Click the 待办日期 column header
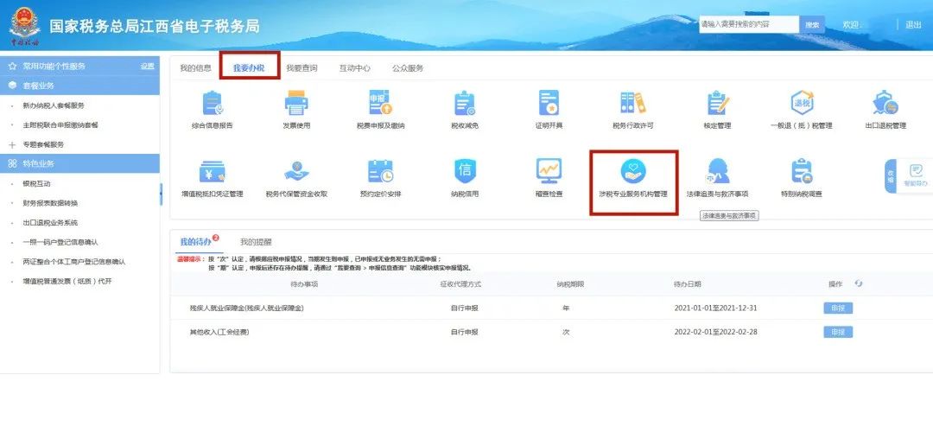Viewport: 933px width, 439px height. point(688,283)
